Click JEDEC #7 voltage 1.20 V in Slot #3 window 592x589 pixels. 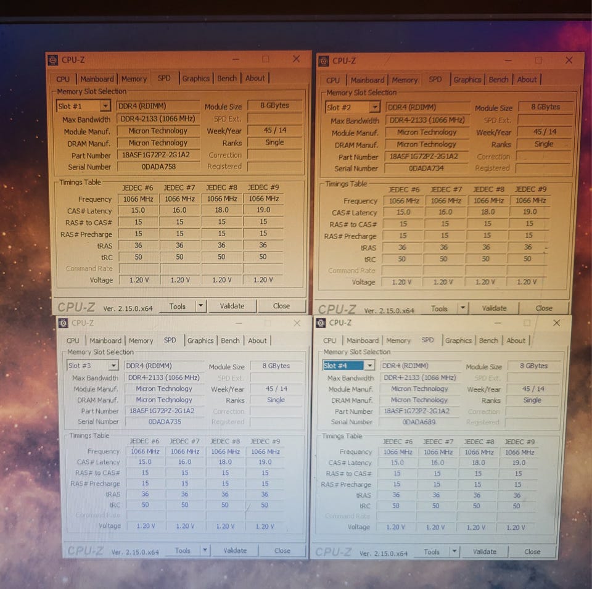[185, 526]
